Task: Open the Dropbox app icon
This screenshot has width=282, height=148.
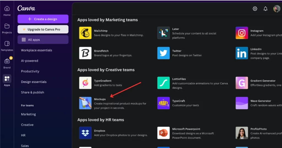Action: click(x=85, y=133)
